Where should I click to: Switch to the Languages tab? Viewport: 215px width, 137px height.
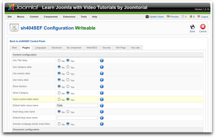[x=41, y=48]
